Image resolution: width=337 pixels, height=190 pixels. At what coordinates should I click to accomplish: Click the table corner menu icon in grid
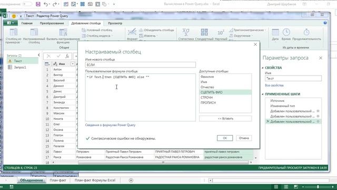47,64
